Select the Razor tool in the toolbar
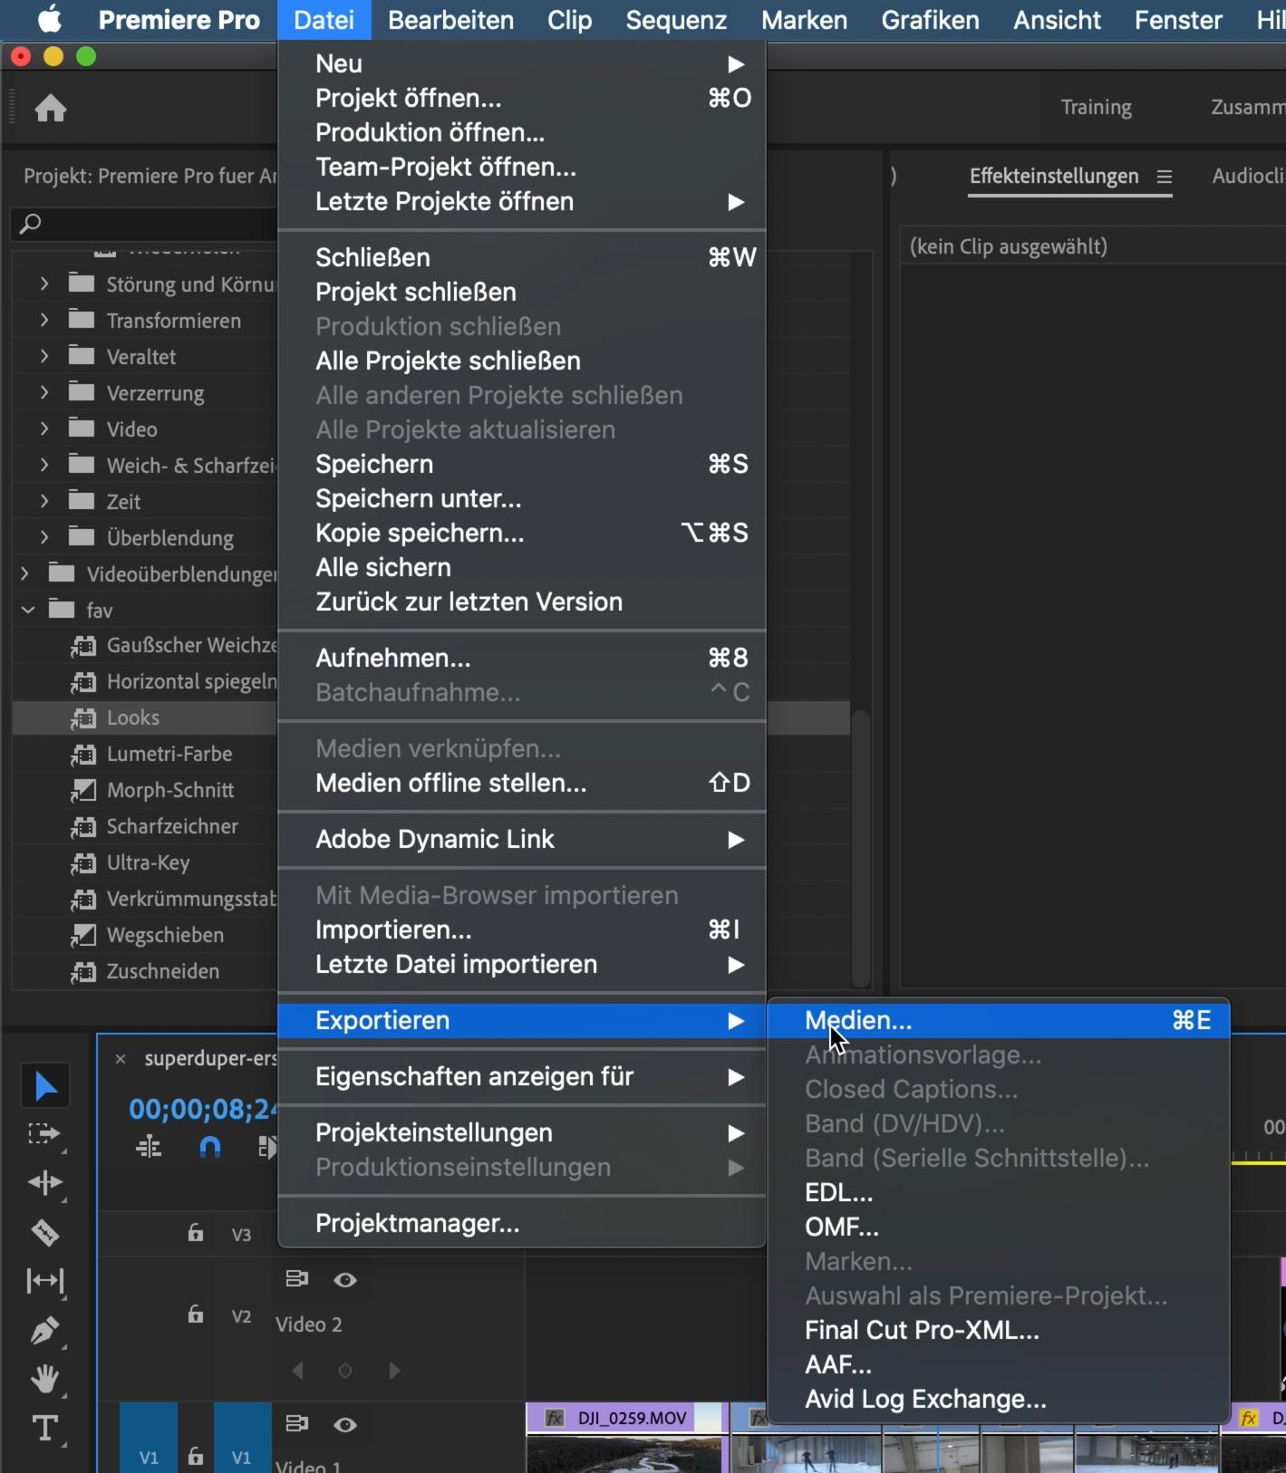The width and height of the screenshot is (1286, 1473). point(44,1233)
